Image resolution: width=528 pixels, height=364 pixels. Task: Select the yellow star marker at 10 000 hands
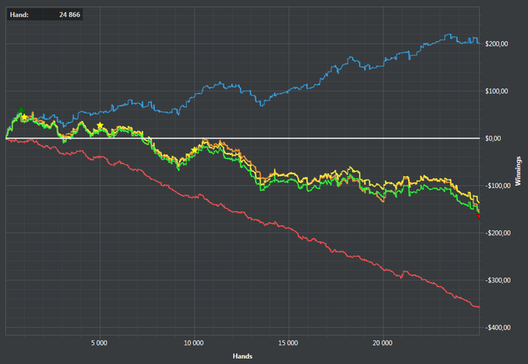195,150
